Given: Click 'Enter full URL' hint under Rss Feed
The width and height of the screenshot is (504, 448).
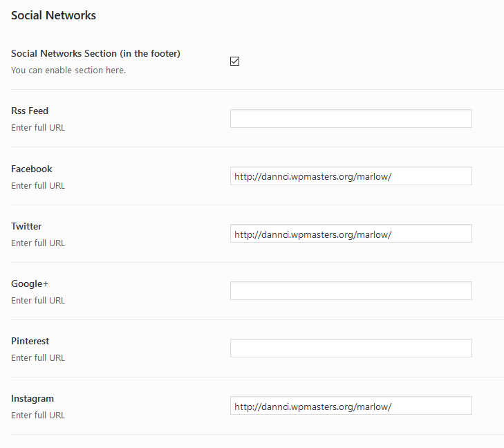Looking at the screenshot, I should pyautogui.click(x=38, y=127).
